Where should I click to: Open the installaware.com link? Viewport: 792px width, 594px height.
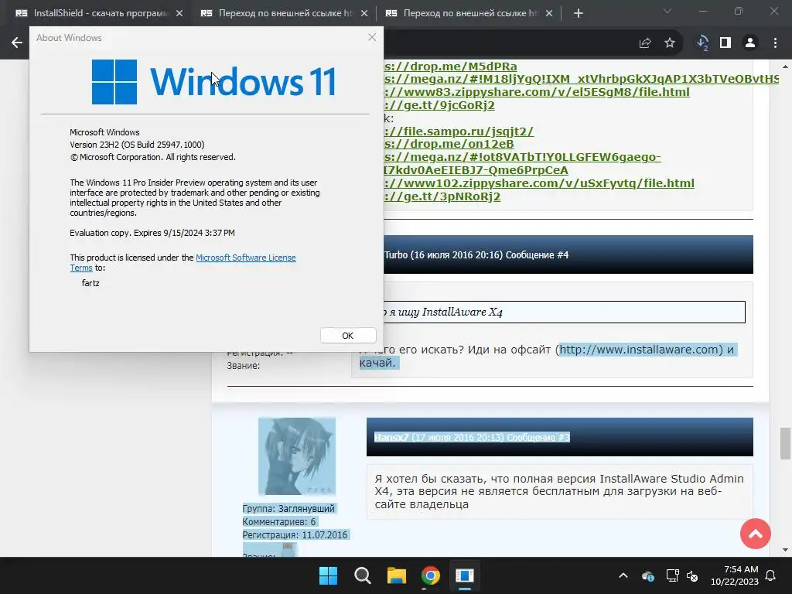[x=639, y=350]
